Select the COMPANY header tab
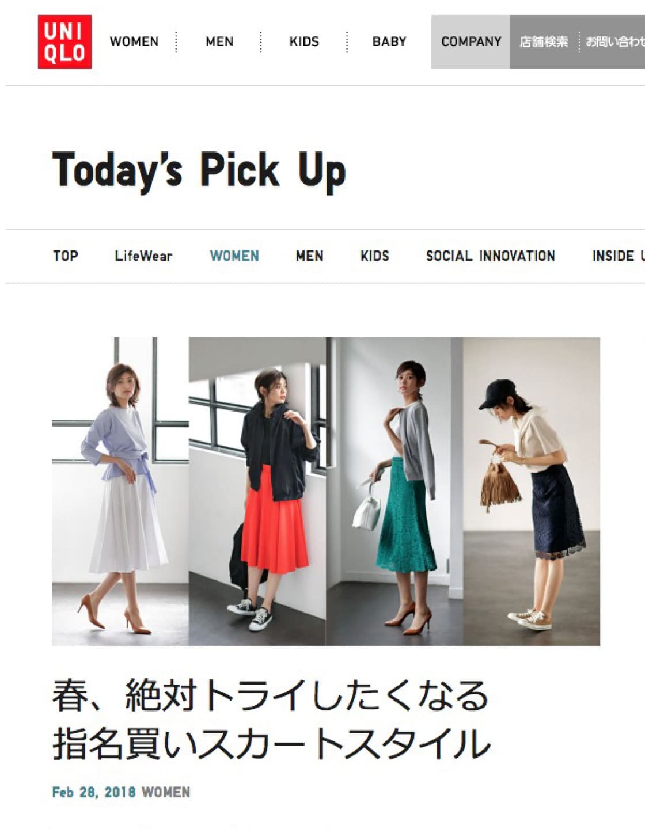Image resolution: width=645 pixels, height=829 pixels. click(x=471, y=42)
